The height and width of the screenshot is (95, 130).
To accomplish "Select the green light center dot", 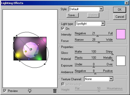I will point(31,49).
